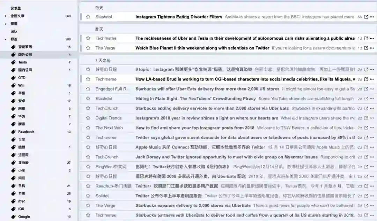The width and height of the screenshot is (377, 221).
Task: Open PingWest Twitter article externally
Action: point(366,167)
